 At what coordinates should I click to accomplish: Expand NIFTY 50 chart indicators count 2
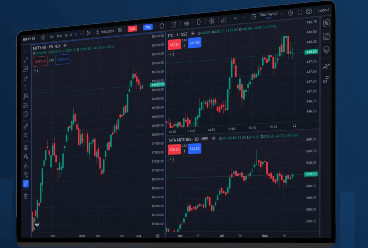[36, 71]
